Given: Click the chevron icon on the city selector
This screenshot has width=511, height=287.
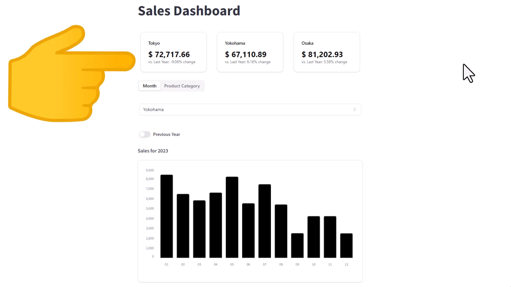Looking at the screenshot, I should [x=355, y=109].
